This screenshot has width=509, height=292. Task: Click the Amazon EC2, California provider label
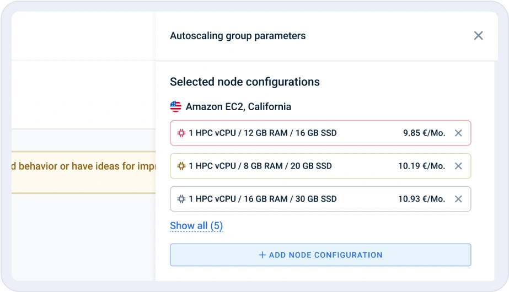[238, 106]
